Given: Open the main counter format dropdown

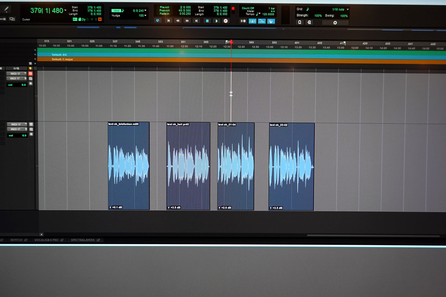Looking at the screenshot, I should pyautogui.click(x=65, y=10).
